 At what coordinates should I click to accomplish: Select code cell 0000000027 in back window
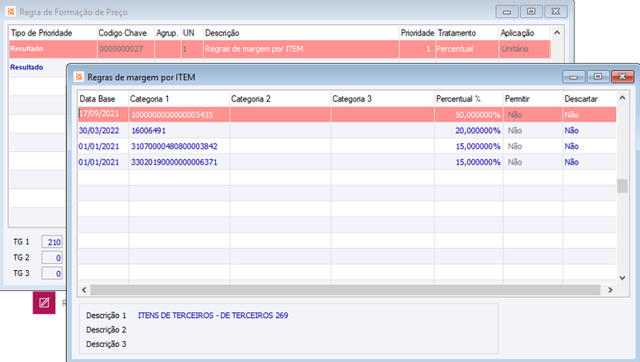point(126,49)
